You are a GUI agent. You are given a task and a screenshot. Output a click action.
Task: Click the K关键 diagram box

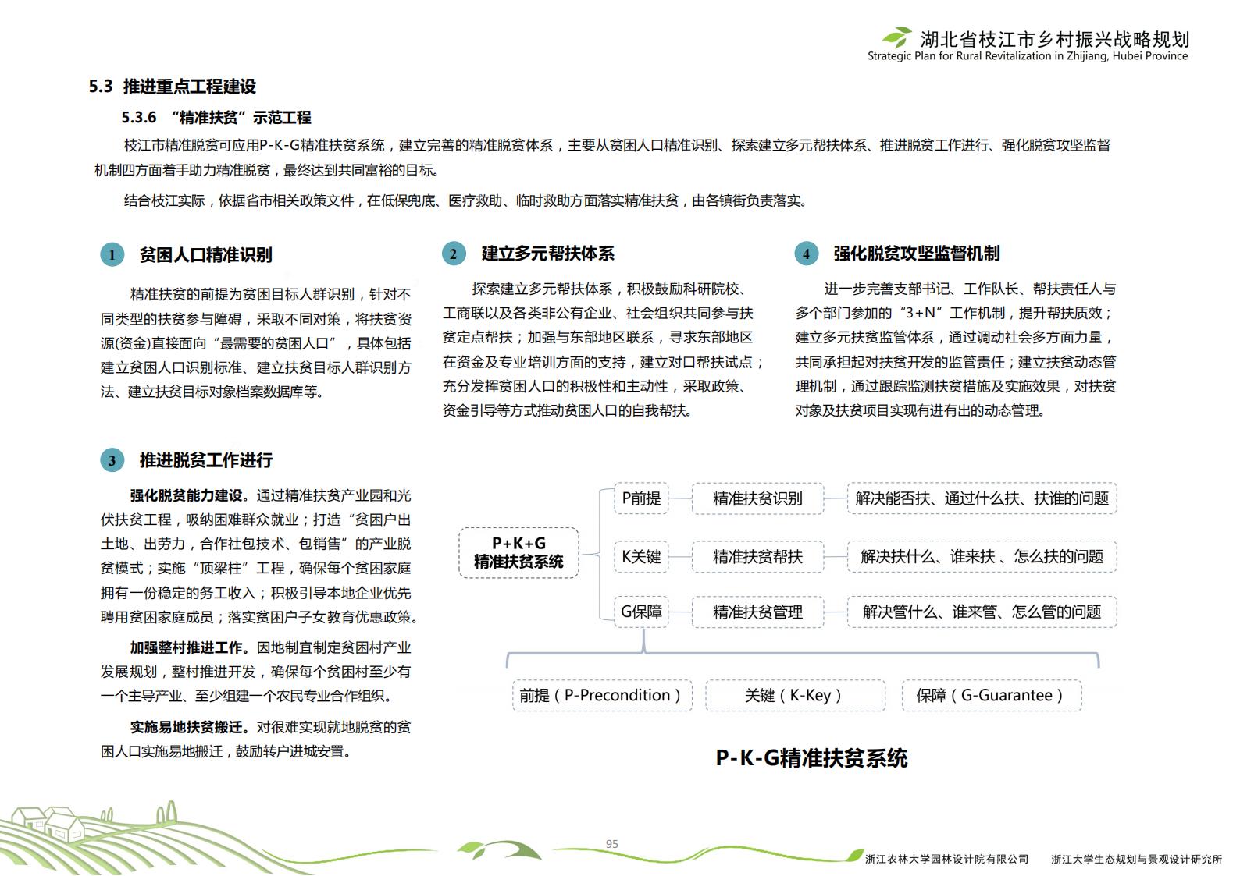click(641, 556)
